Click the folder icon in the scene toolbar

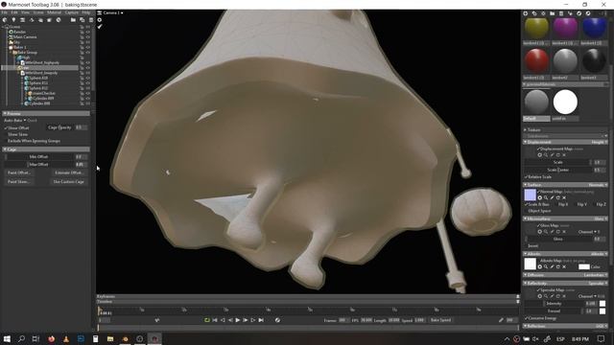point(73,20)
